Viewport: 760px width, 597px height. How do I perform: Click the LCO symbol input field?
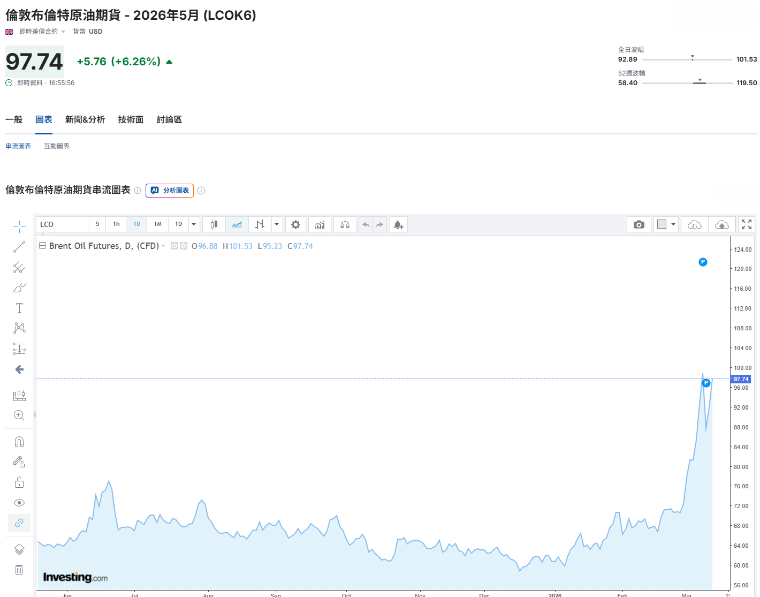click(62, 224)
